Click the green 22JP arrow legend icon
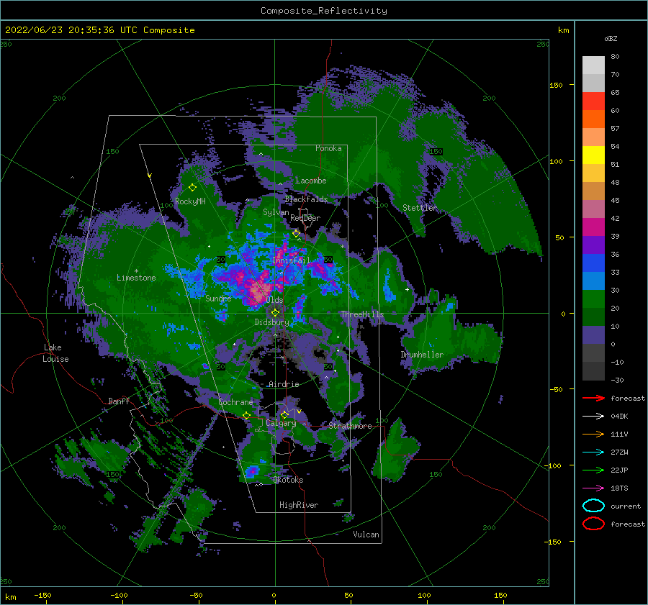Viewport: 648px width, 605px height. coord(593,470)
